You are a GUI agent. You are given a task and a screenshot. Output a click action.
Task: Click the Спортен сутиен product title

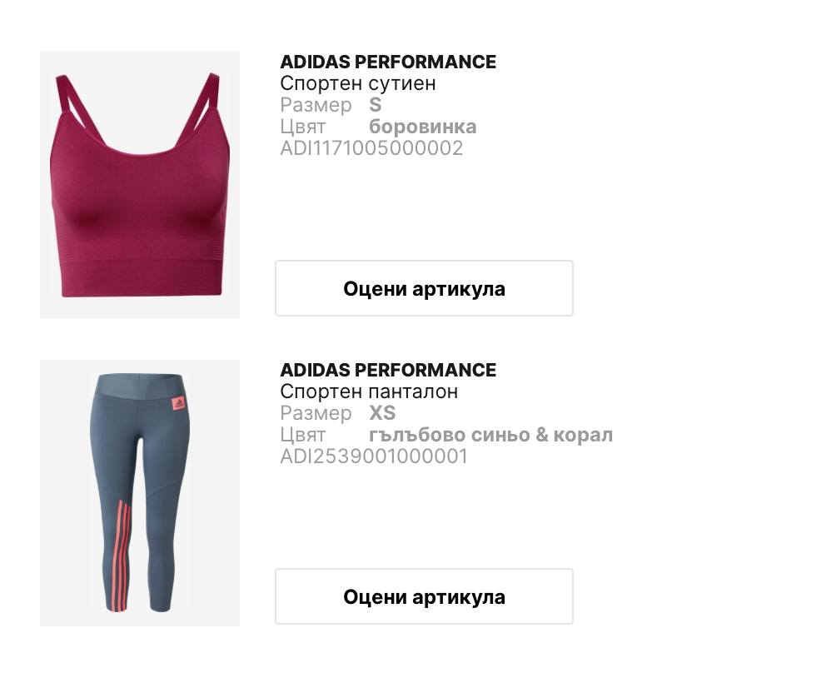point(358,83)
